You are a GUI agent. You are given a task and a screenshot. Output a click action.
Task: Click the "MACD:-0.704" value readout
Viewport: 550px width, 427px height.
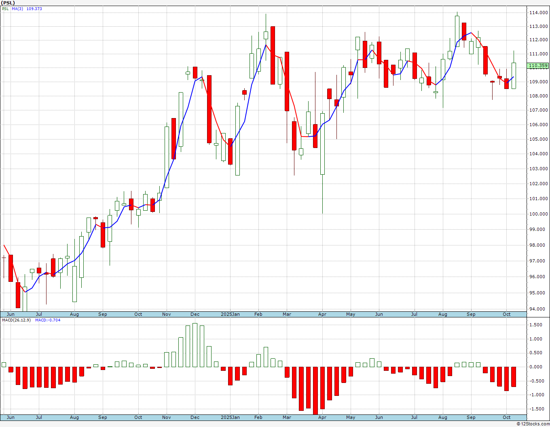pyautogui.click(x=48, y=320)
